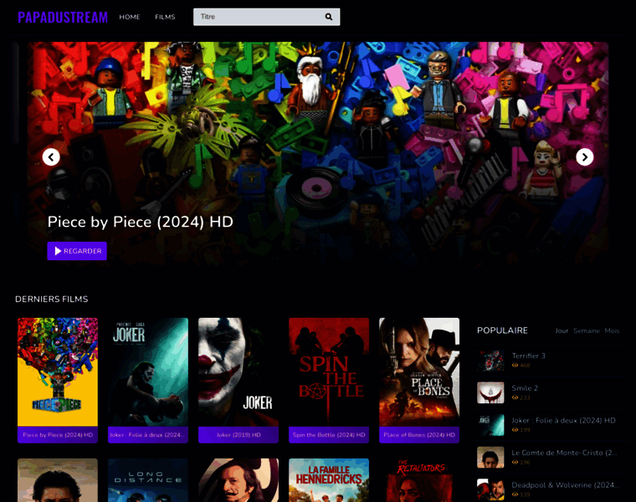The height and width of the screenshot is (502, 636).
Task: Open Deadpool & Wolverine popular entry
Action: pos(565,485)
